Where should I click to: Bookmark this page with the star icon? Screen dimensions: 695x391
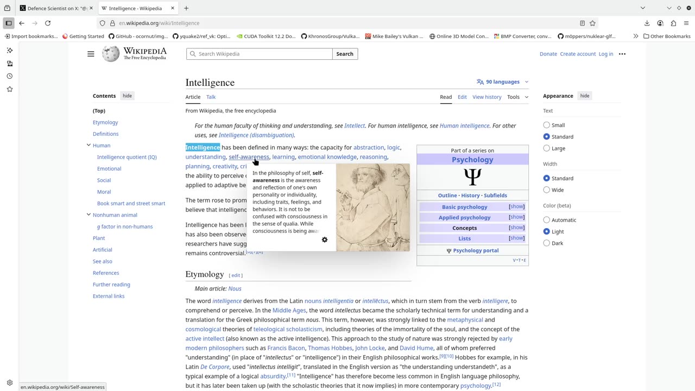592,23
